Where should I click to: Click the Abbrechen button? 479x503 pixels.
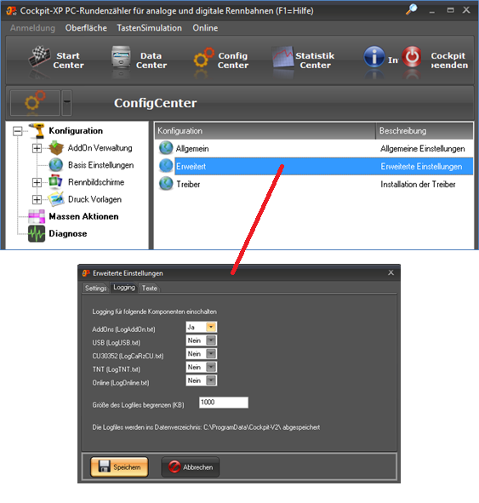tap(191, 467)
